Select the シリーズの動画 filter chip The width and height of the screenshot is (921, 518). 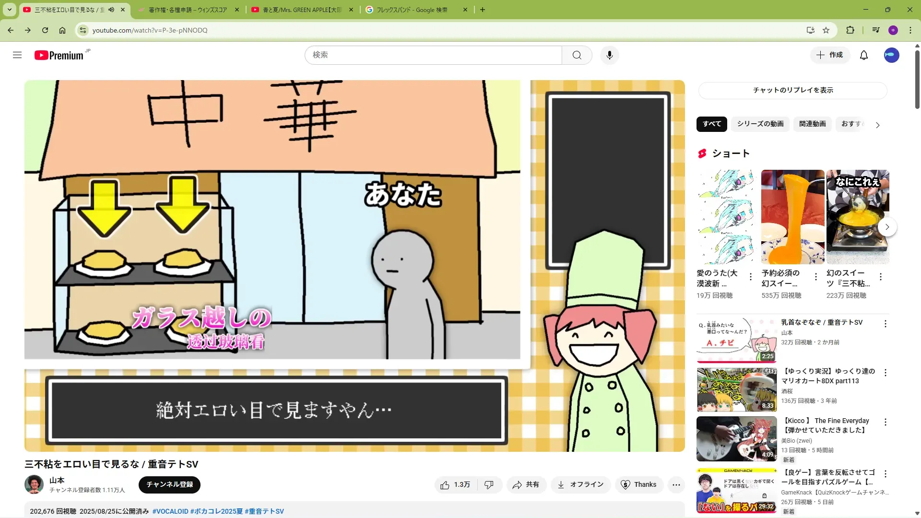(x=760, y=124)
